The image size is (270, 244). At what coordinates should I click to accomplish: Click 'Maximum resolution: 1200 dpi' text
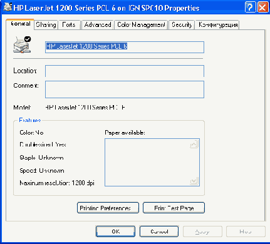tap(57, 183)
